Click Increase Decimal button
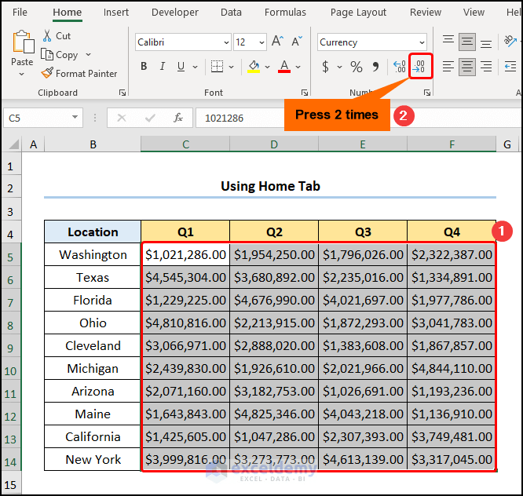 tap(399, 67)
